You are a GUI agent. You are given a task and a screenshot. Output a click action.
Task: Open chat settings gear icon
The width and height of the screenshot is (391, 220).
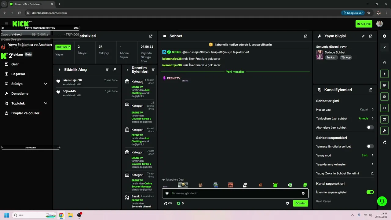288,203
